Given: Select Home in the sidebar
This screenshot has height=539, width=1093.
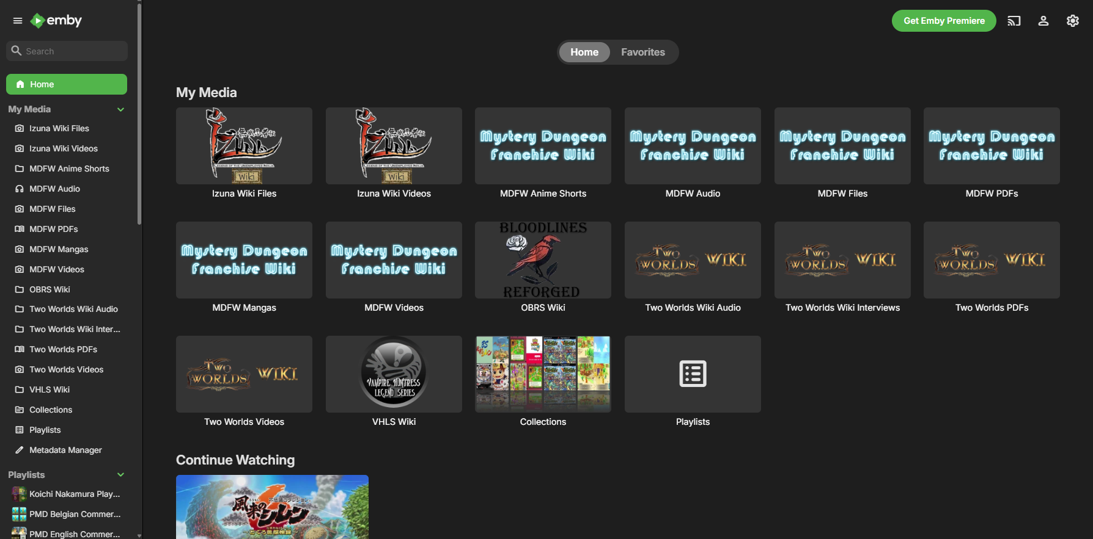Looking at the screenshot, I should point(67,84).
